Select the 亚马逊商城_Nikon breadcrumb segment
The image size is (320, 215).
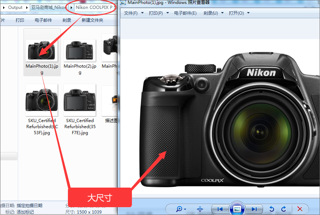[49, 7]
